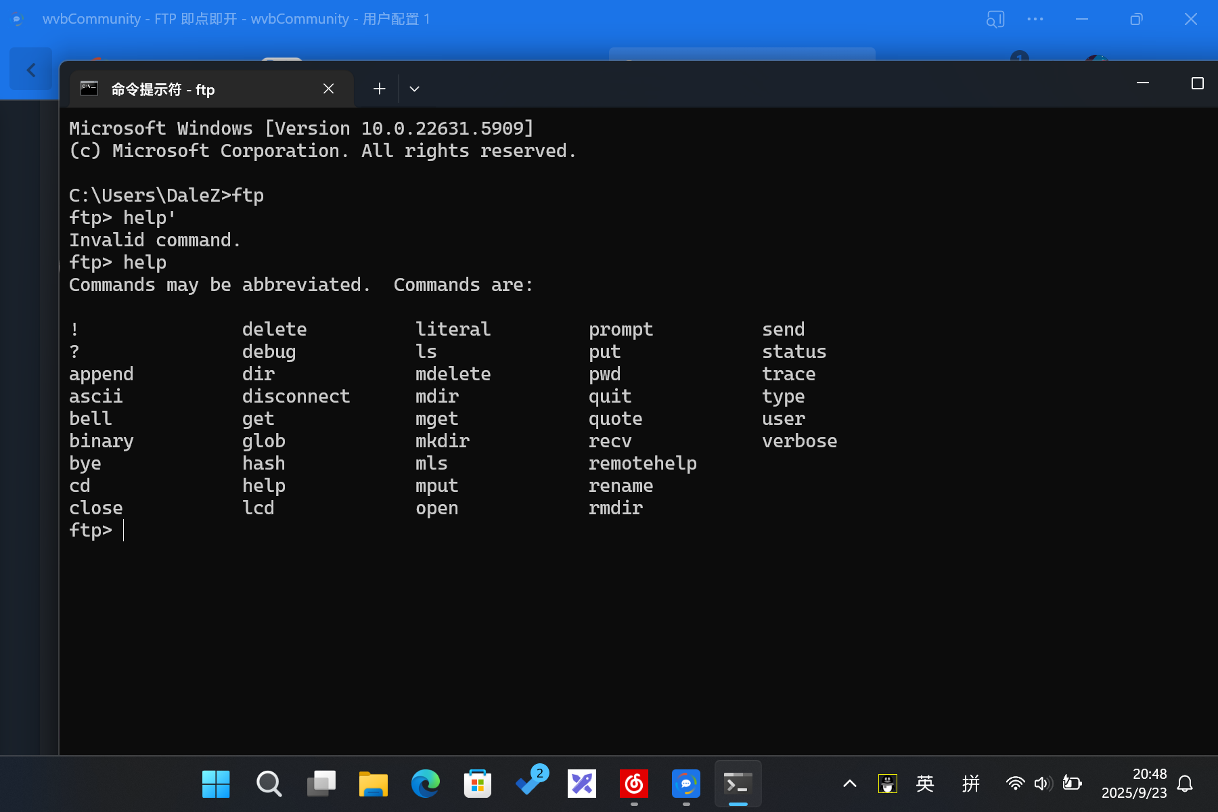Toggle the 英 input language indicator
Image resolution: width=1218 pixels, height=812 pixels.
tap(925, 784)
